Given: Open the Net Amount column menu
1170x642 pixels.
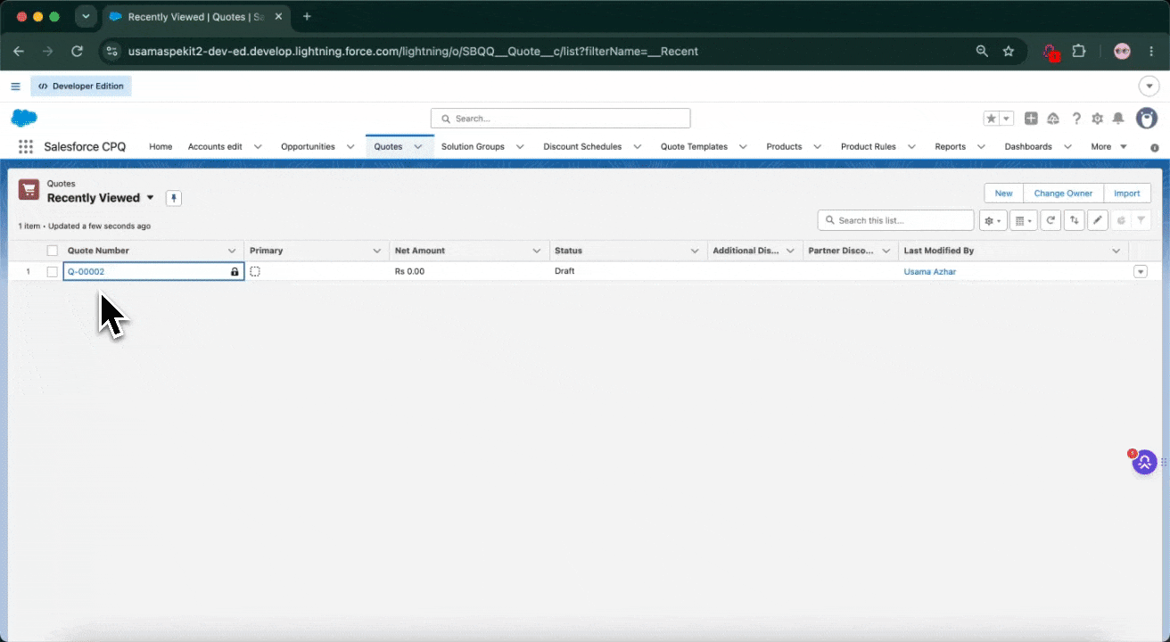Looking at the screenshot, I should tap(537, 251).
